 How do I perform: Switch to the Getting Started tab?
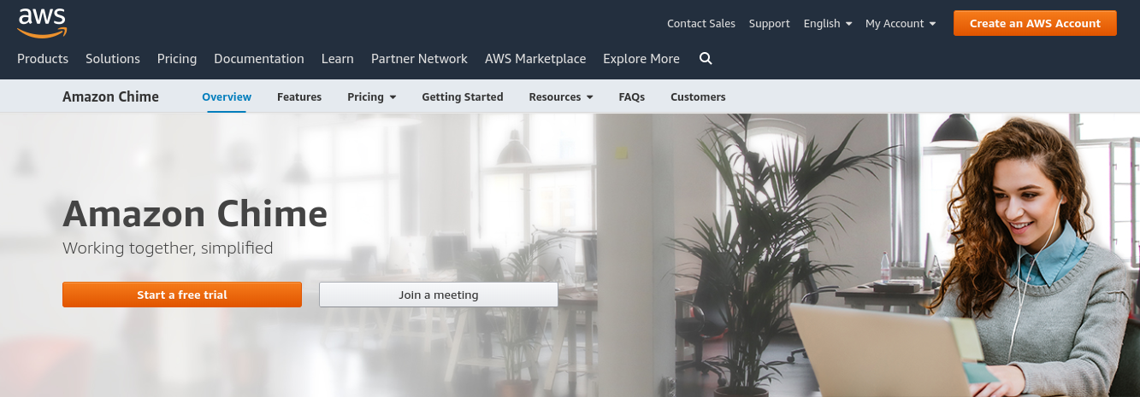point(463,97)
